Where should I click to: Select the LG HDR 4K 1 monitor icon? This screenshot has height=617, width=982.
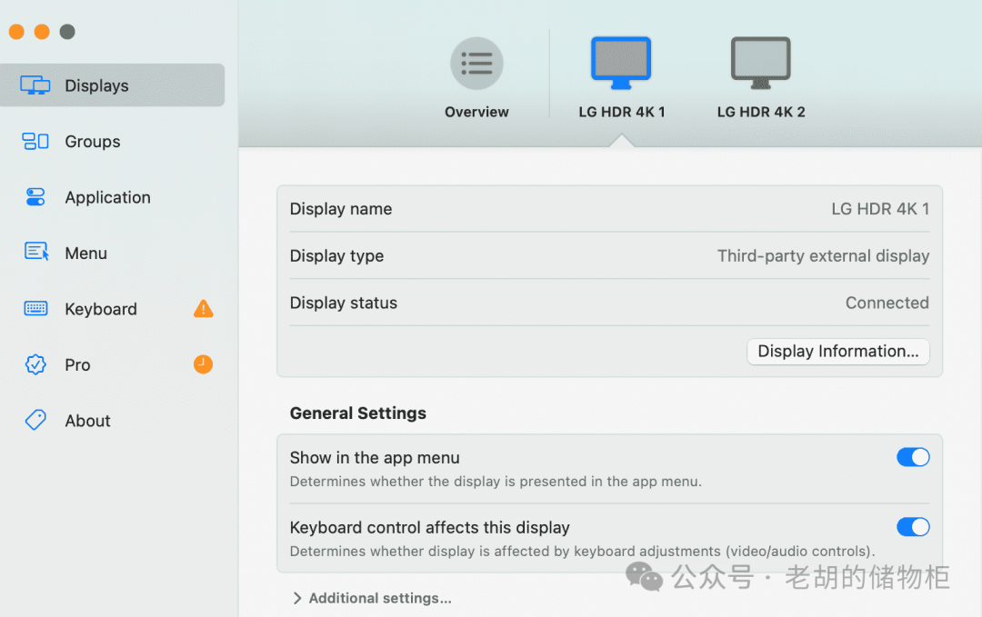click(x=621, y=64)
